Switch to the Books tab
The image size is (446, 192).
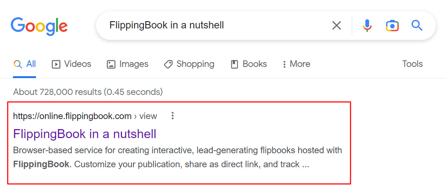(249, 64)
